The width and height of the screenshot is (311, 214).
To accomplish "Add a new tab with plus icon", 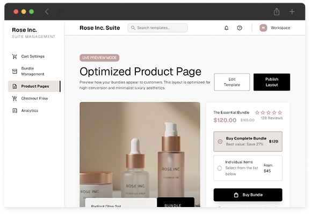I will coord(292,12).
